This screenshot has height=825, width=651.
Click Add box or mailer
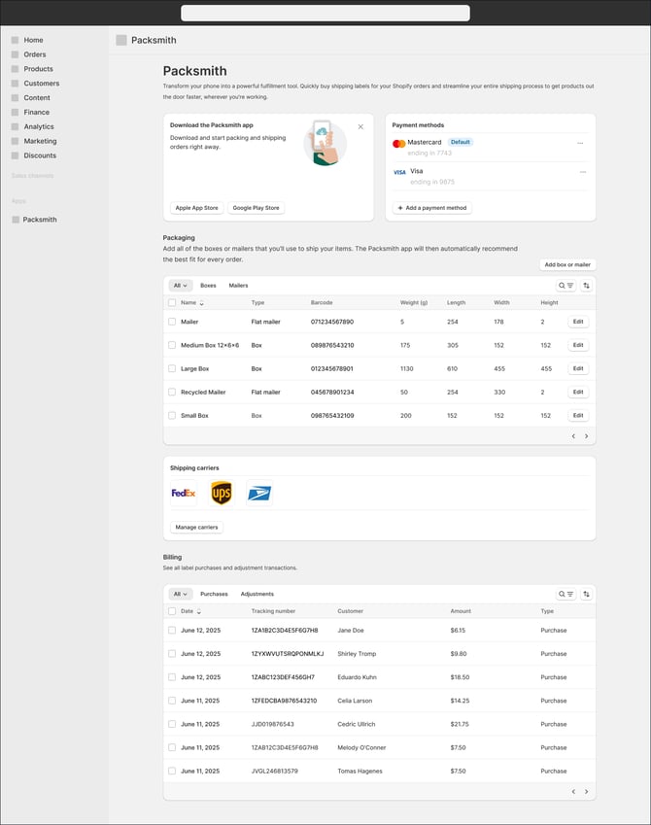tap(567, 263)
